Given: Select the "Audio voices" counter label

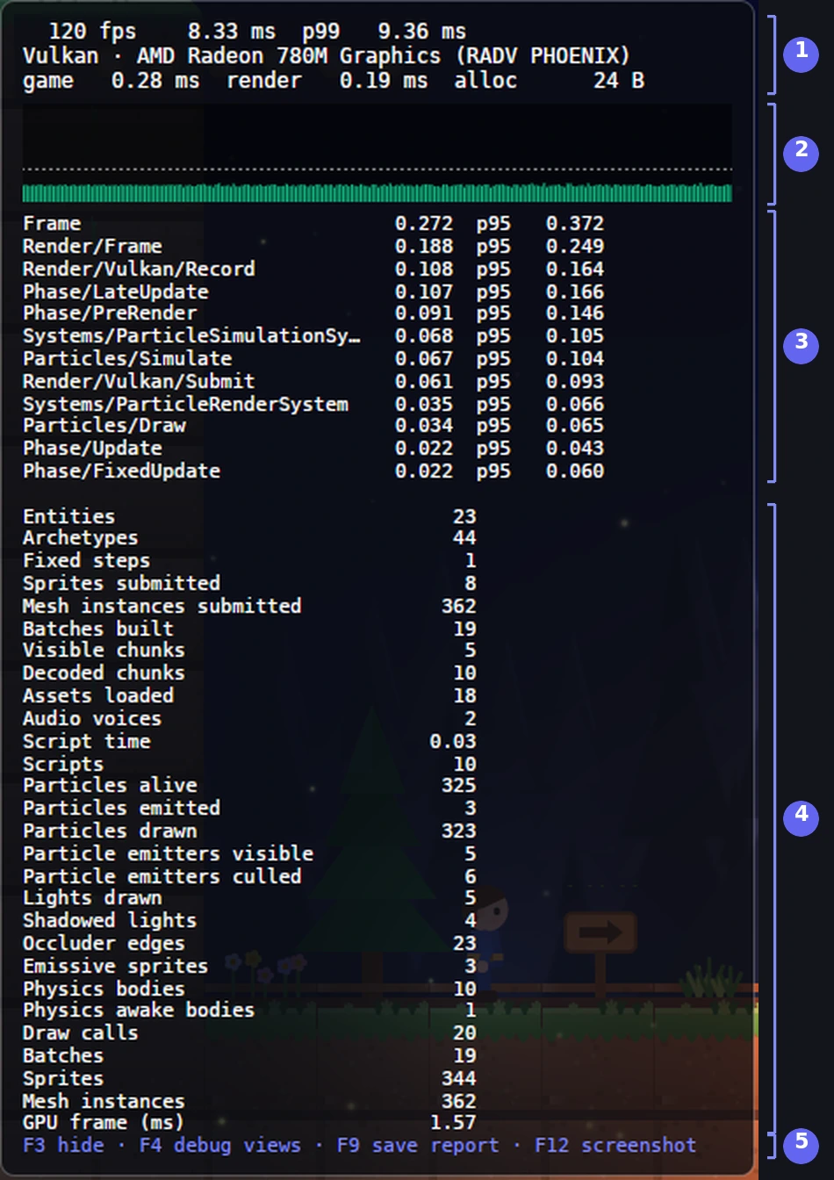Looking at the screenshot, I should pyautogui.click(x=92, y=719).
